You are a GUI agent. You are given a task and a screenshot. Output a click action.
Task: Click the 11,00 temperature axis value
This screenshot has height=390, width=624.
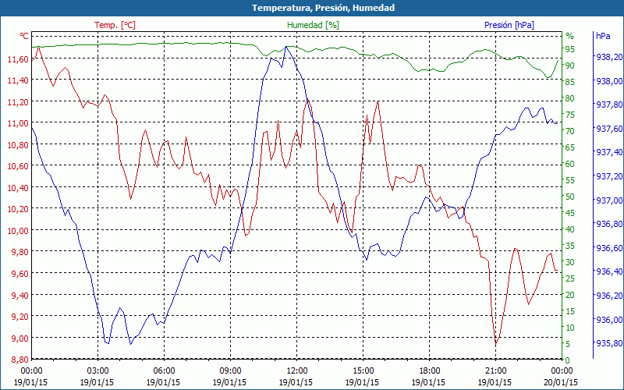coord(18,124)
